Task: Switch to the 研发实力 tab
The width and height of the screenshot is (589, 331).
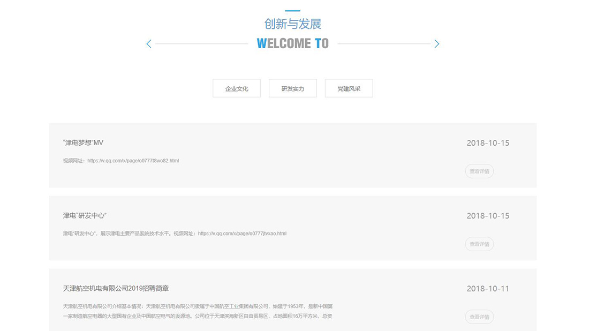Action: [292, 88]
